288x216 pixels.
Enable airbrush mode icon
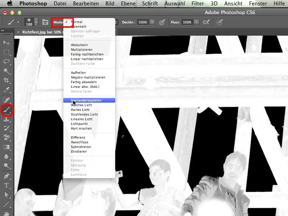tap(206, 22)
